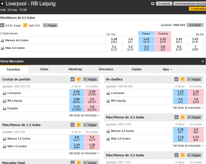This screenshot has height=164, width=206.
Task: Lay Menos 4,5 Goles at 1.23
Action: tap(163, 40)
